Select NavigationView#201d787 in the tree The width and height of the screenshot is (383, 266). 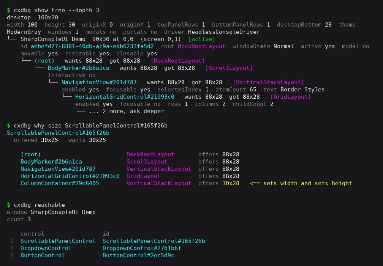coord(99,82)
